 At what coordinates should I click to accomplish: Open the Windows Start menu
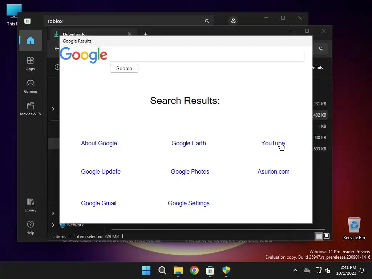(146, 270)
